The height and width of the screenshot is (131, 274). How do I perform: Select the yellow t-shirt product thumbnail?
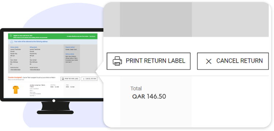pos(16,90)
